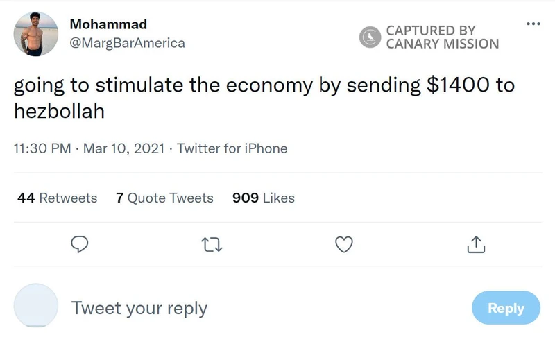Click the reply speech bubble icon
This screenshot has height=344, width=555.
click(80, 244)
